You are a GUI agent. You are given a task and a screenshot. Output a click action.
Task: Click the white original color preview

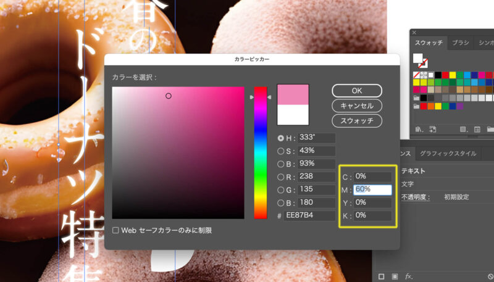coord(293,115)
